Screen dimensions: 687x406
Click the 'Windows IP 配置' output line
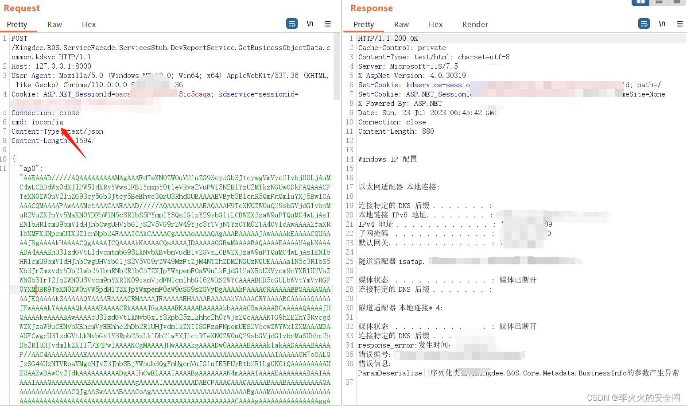tap(388, 159)
